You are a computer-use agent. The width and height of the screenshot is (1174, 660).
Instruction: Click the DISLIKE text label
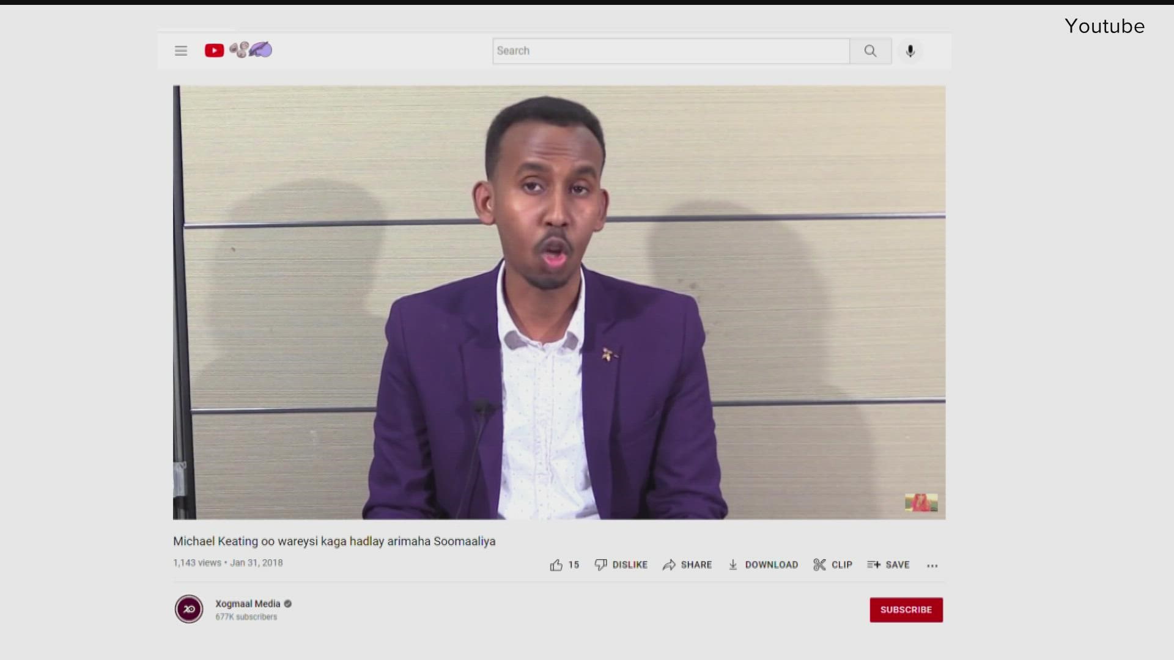pyautogui.click(x=629, y=565)
